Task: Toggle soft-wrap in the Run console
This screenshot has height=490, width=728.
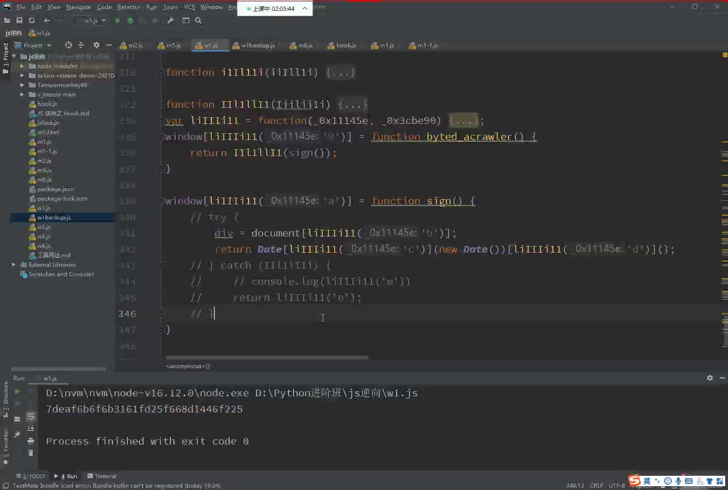Action: 31,416
